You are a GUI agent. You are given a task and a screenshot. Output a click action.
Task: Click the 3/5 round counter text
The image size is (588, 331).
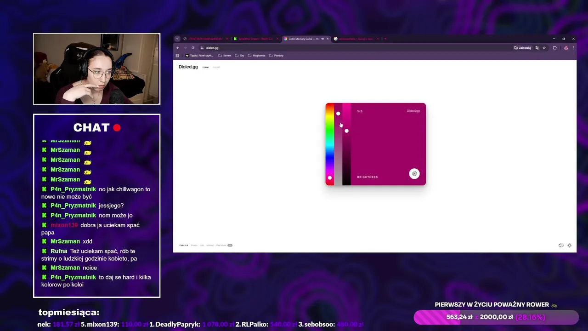pyautogui.click(x=360, y=111)
